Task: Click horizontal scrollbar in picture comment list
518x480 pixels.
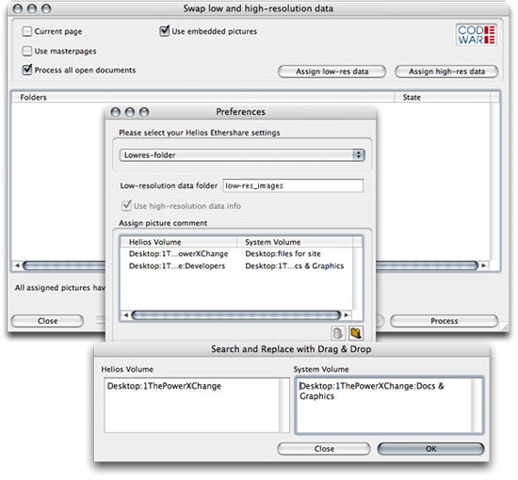Action: point(235,315)
